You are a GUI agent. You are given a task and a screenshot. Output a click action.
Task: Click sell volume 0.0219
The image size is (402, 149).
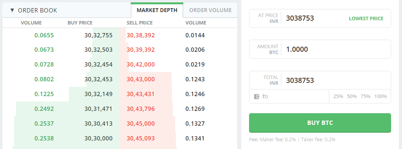[x=195, y=65]
